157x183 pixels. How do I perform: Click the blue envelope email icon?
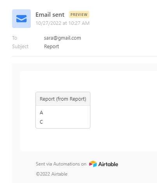click(21, 19)
